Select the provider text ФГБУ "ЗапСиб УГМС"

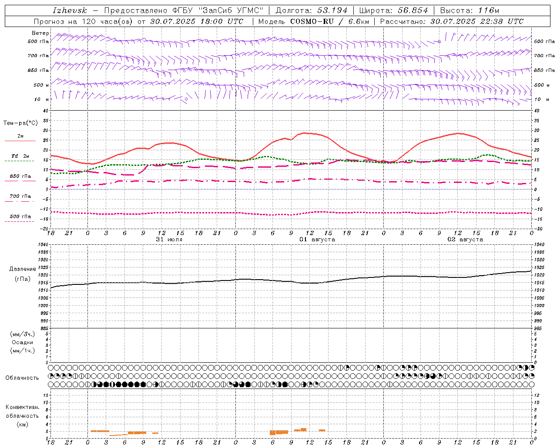point(218,10)
